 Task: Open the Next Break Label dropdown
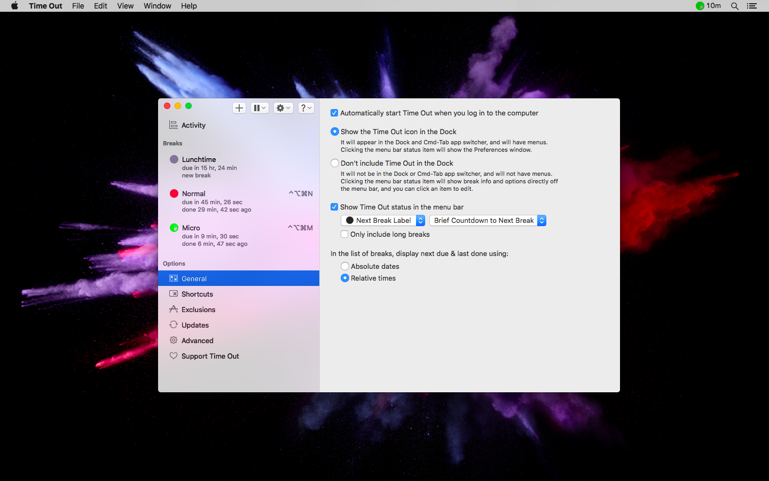coord(383,220)
